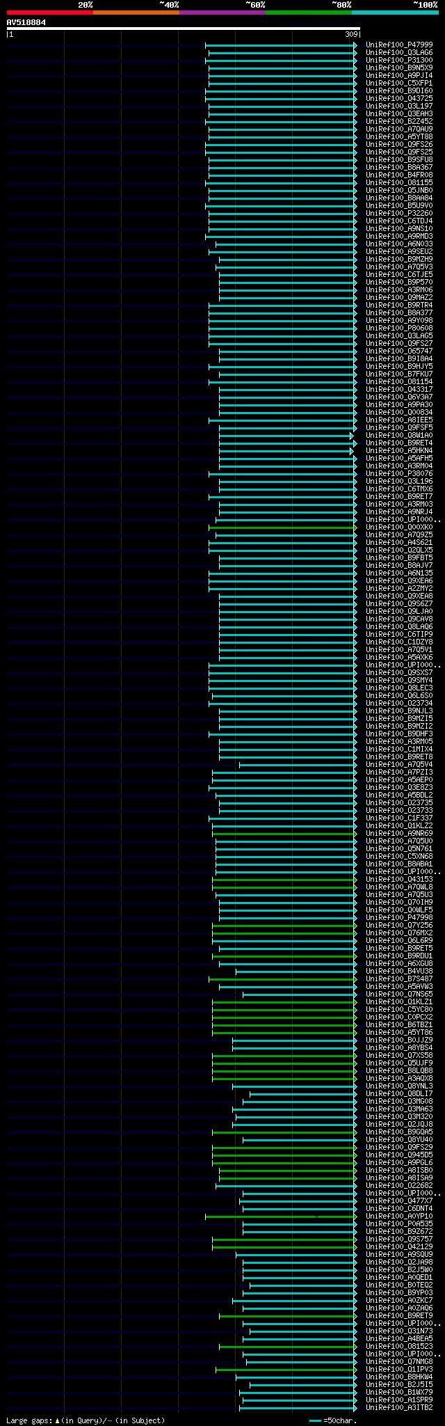
Task: Click the red 20% identity legend segment
Action: [x=50, y=13]
